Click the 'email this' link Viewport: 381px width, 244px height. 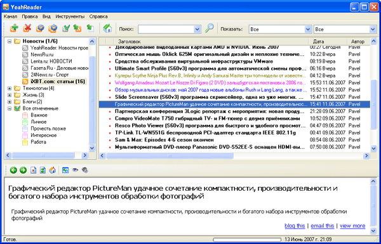click(323, 226)
